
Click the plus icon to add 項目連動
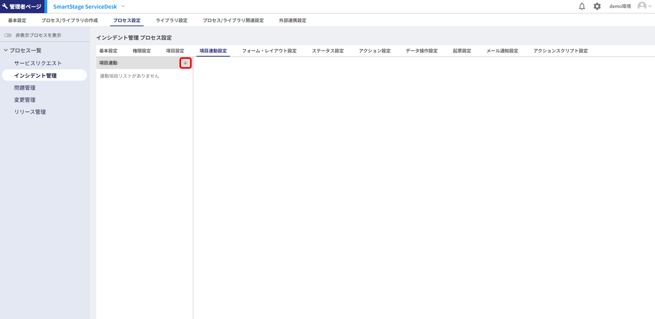185,63
